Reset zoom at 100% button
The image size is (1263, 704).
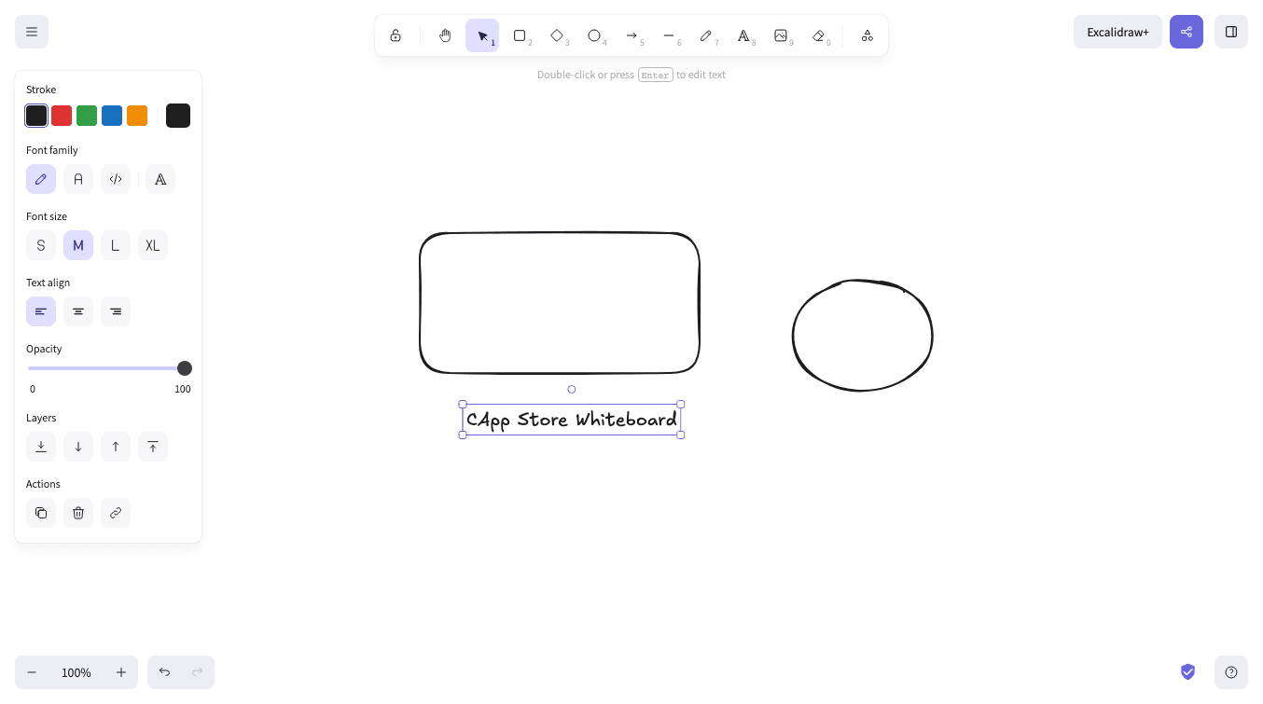point(76,672)
